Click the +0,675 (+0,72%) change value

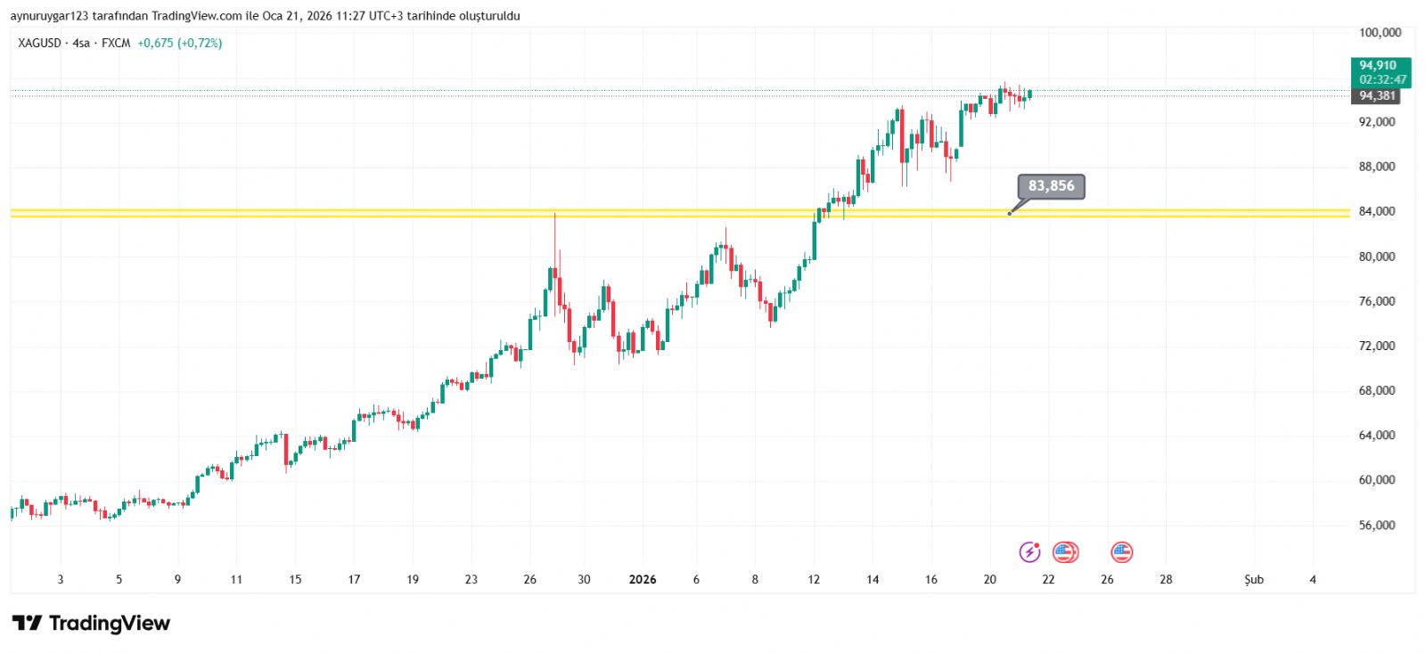pos(179,43)
